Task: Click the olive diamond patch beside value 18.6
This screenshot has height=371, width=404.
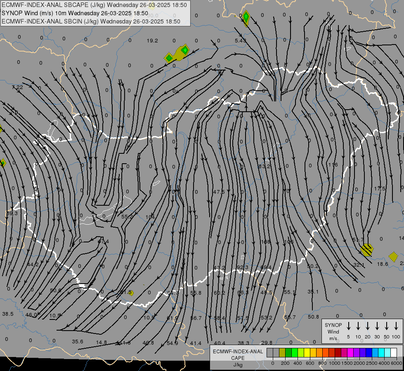Action: coord(393,257)
